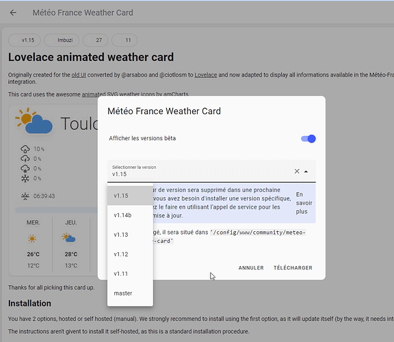Select version v1.13 in the list

click(x=130, y=235)
